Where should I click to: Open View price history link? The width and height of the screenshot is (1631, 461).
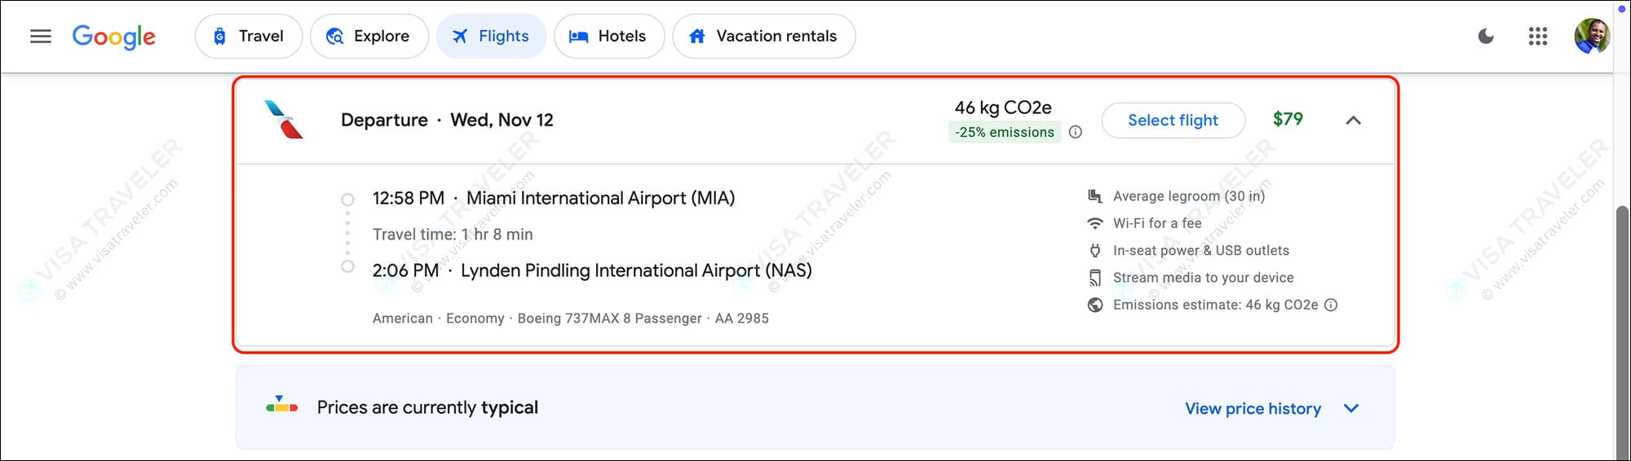click(x=1253, y=408)
